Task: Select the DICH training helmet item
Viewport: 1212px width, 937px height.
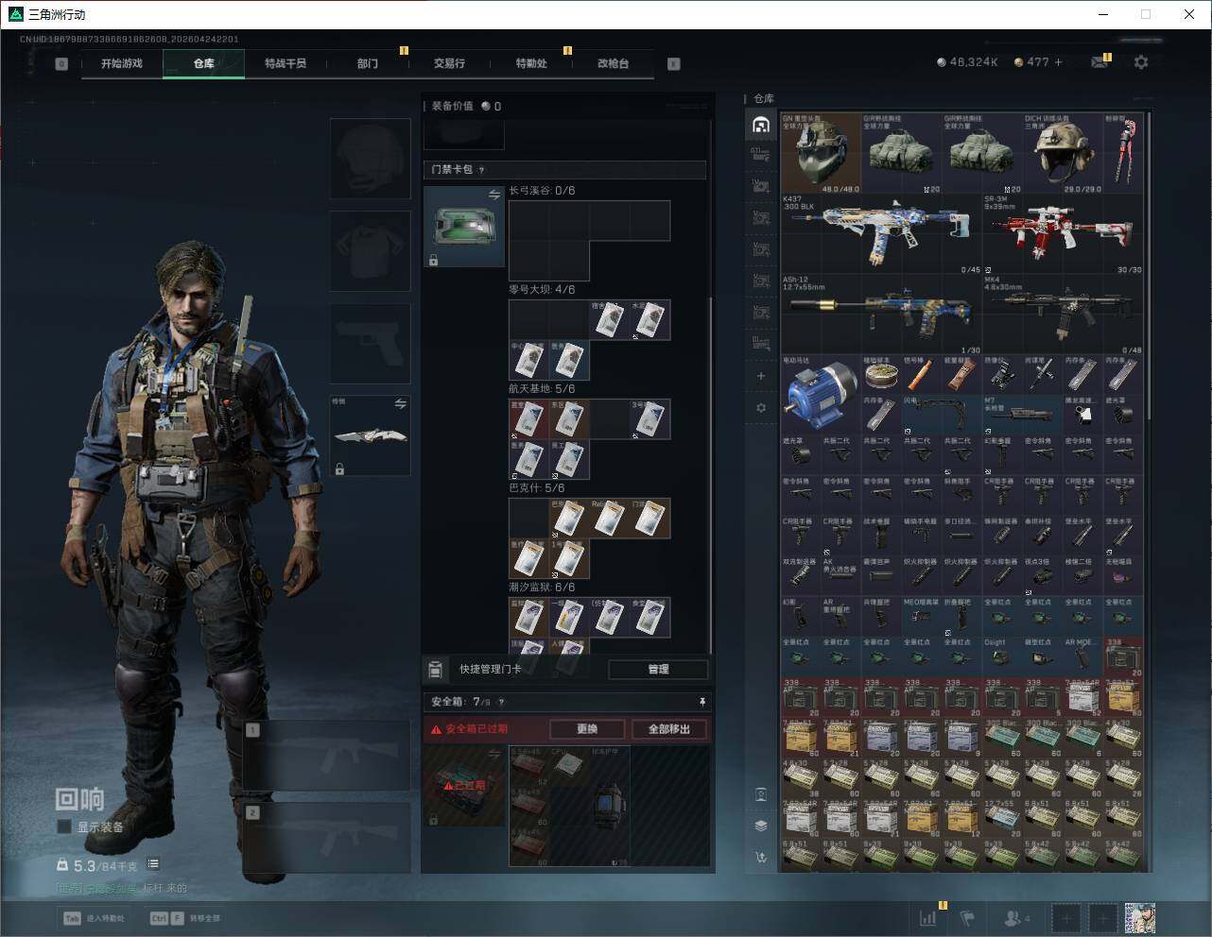Action: (x=1063, y=154)
